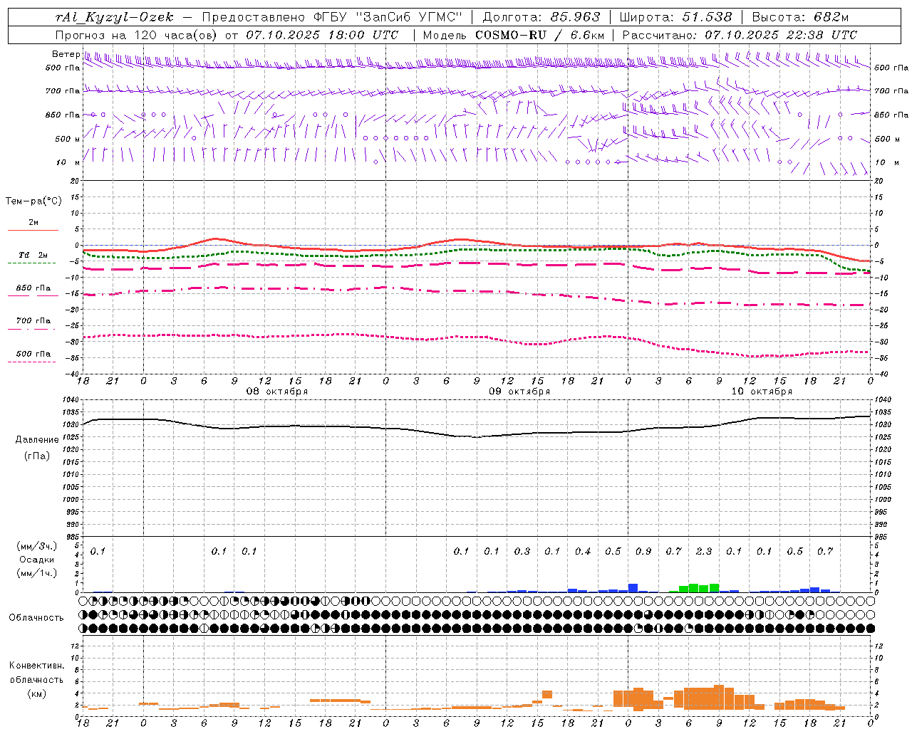
Task: Click the station name rAl_Kyzyl-Ozek in the header
Action: 114,17
